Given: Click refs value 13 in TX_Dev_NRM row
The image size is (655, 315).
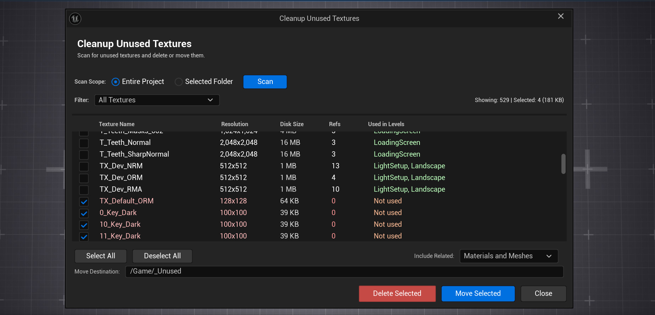Looking at the screenshot, I should 335,166.
